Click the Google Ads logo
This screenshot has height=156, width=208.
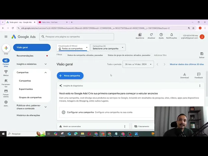tap(23, 37)
